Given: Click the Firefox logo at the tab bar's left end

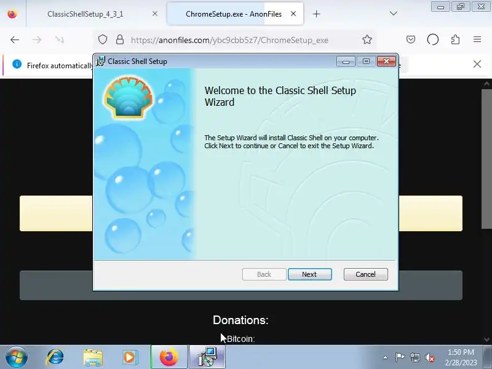Looking at the screenshot, I should 12,14.
